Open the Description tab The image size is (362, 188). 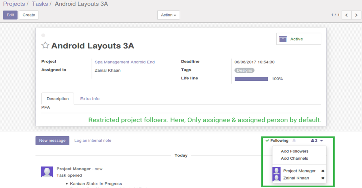click(58, 99)
